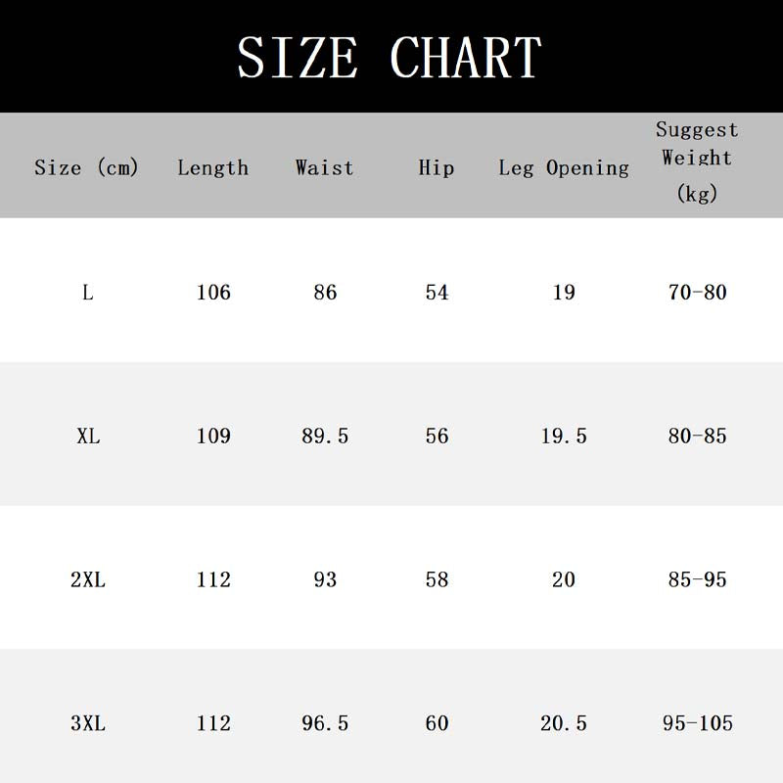Select the Leg Opening column header
The width and height of the screenshot is (783, 783).
click(x=564, y=167)
